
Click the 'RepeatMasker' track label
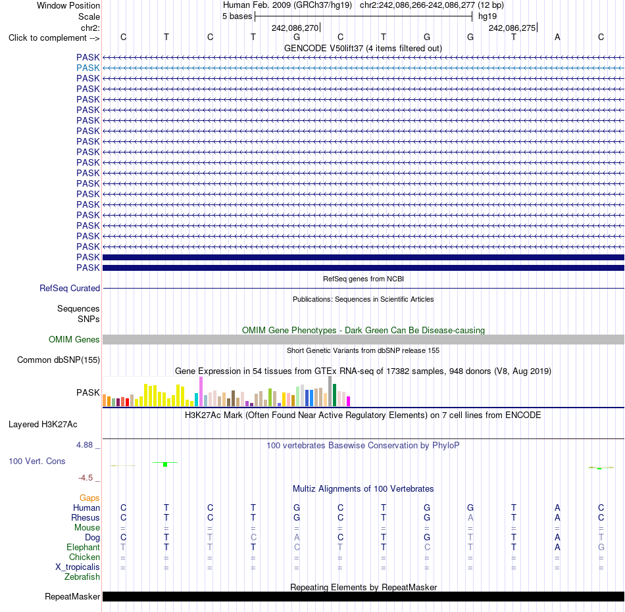(x=72, y=596)
